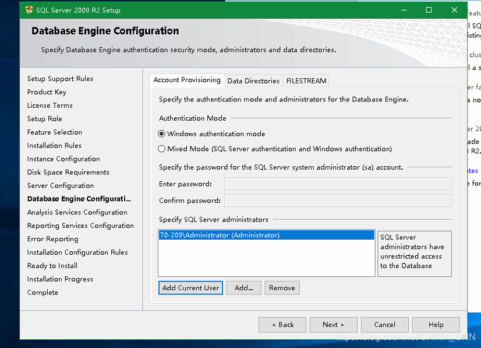Click Setup Support Rules step
481x348 pixels.
click(60, 79)
